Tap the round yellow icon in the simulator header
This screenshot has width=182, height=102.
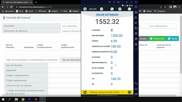coord(129,9)
